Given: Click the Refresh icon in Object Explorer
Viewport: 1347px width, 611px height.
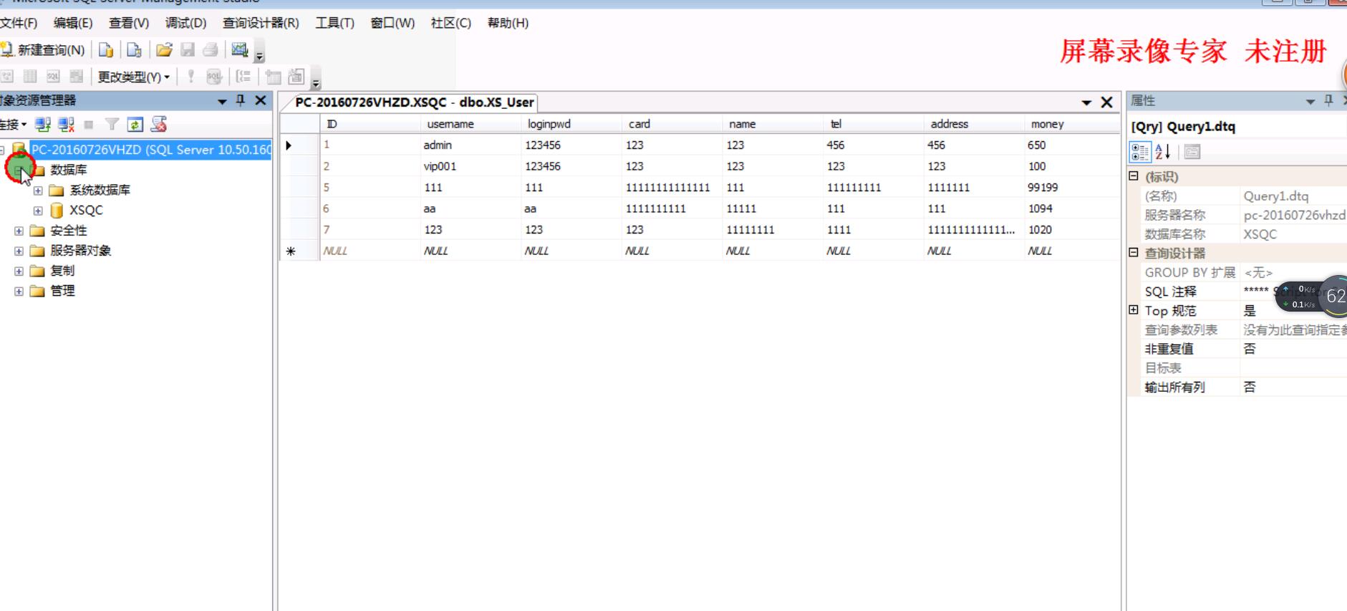Looking at the screenshot, I should coord(135,125).
